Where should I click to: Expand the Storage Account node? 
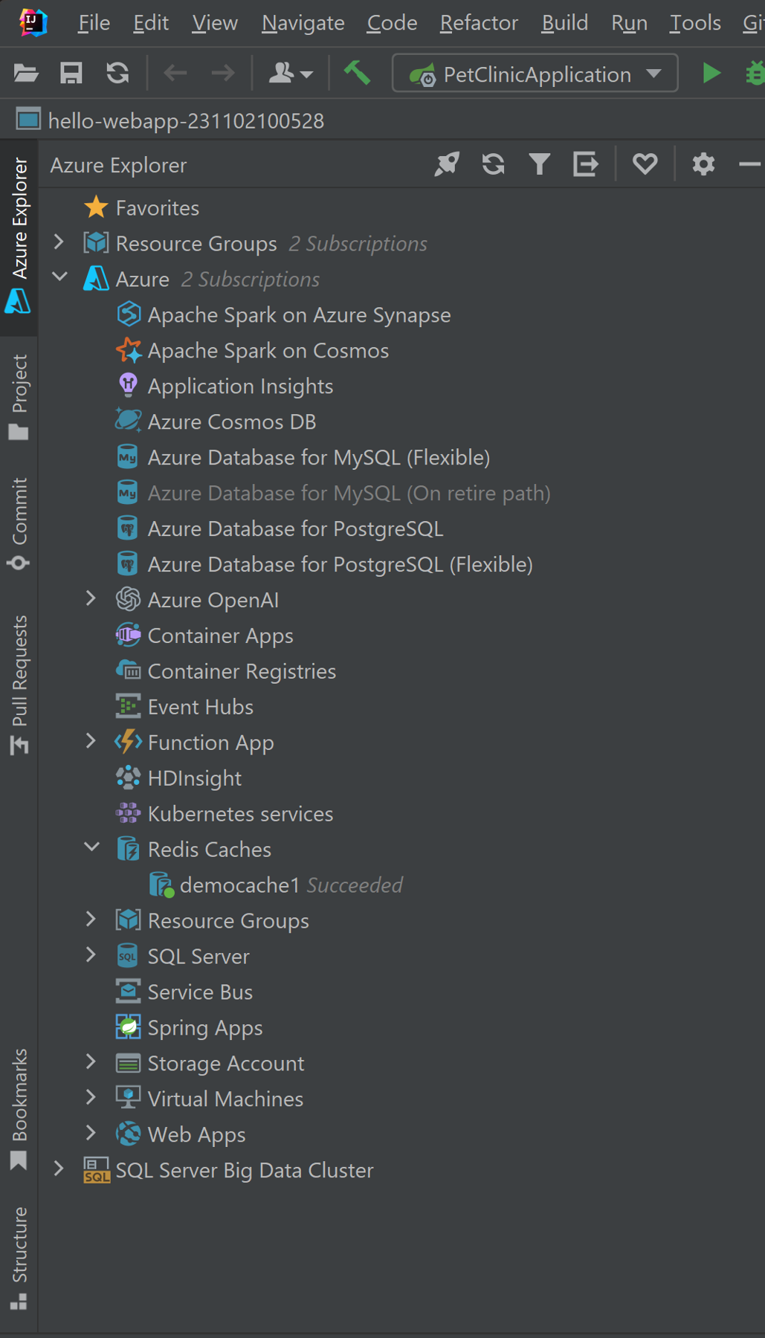click(91, 1061)
